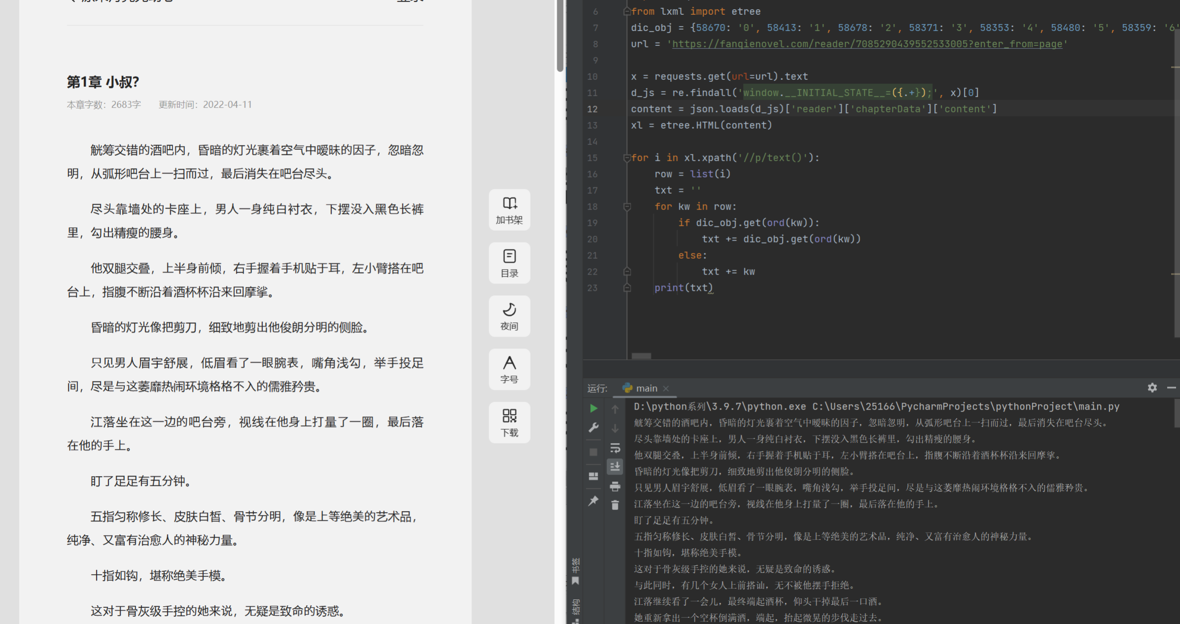Collapse the for-loop fold at line 15
The image size is (1180, 624).
pyautogui.click(x=627, y=158)
